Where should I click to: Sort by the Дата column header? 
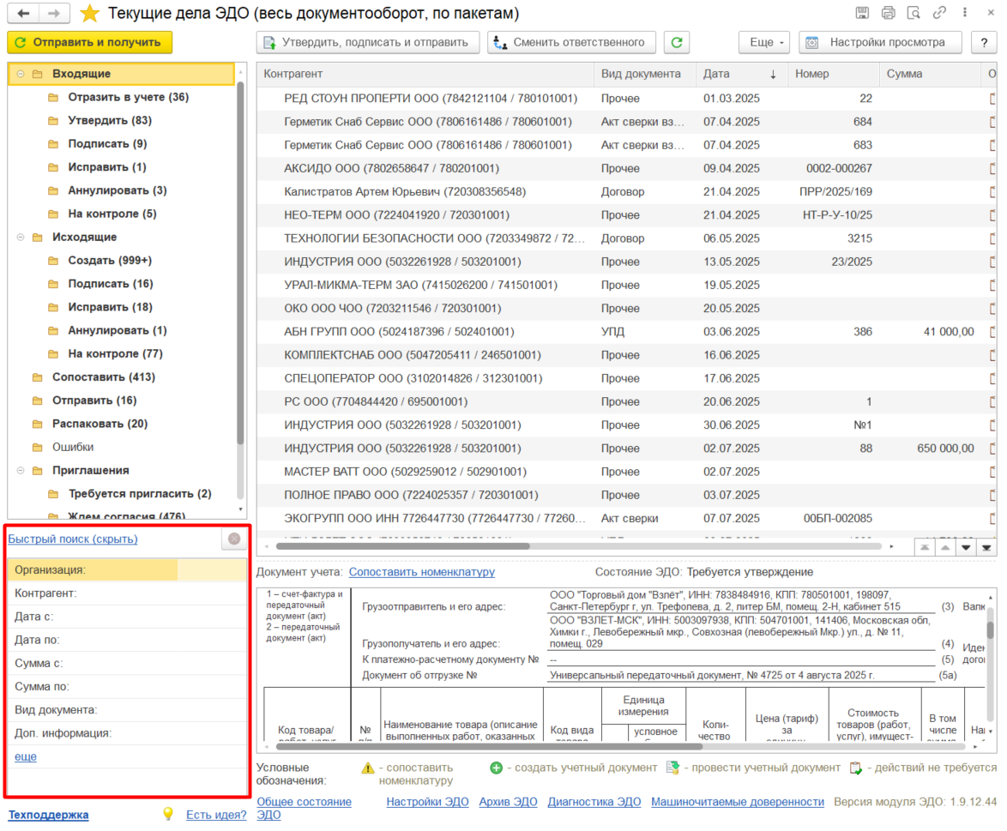pyautogui.click(x=742, y=74)
